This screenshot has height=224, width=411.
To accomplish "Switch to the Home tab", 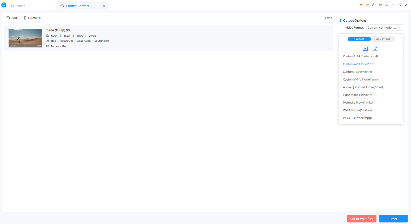I will pyautogui.click(x=18, y=6).
